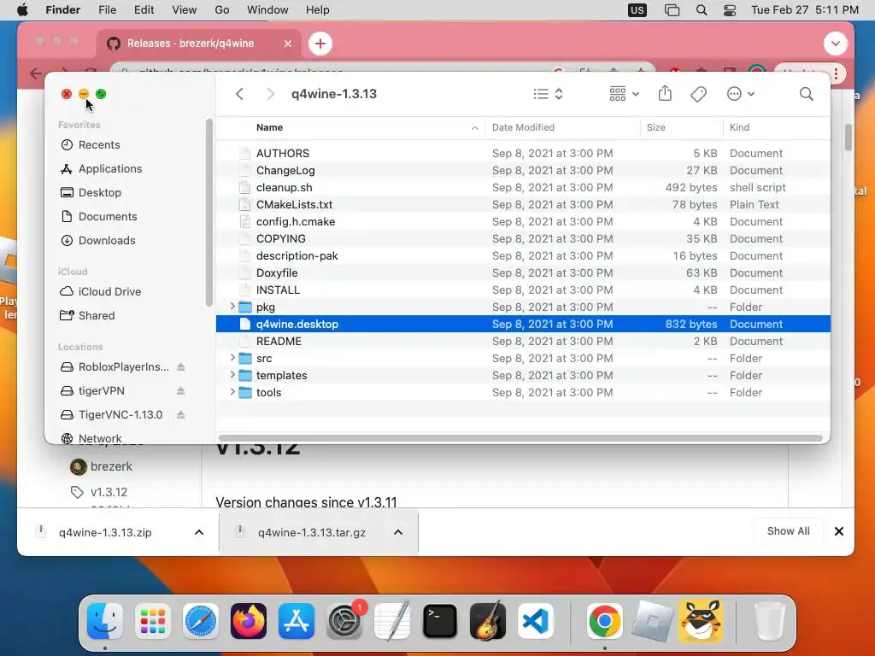Open Visual Studio Code from Dock
This screenshot has height=656, width=875.
(x=535, y=621)
